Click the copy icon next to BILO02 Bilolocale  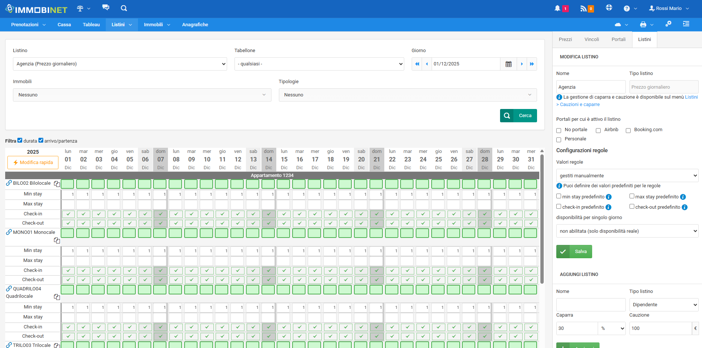[x=57, y=184]
